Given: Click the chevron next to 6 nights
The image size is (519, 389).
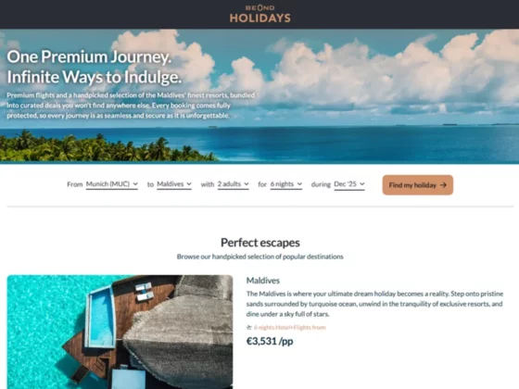Looking at the screenshot, I should point(299,184).
